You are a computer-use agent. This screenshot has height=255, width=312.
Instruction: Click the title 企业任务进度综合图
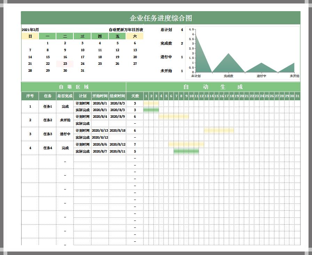[x=160, y=18]
